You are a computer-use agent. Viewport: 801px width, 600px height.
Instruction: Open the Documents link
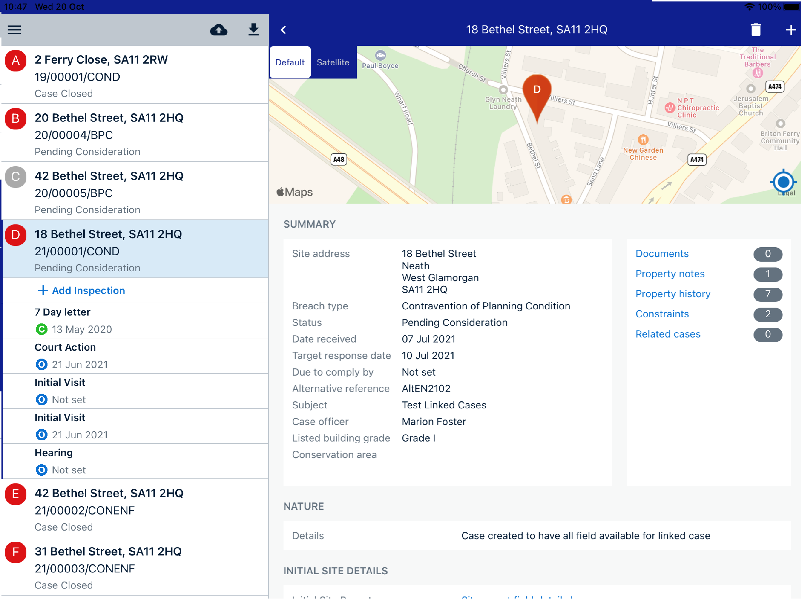(662, 254)
